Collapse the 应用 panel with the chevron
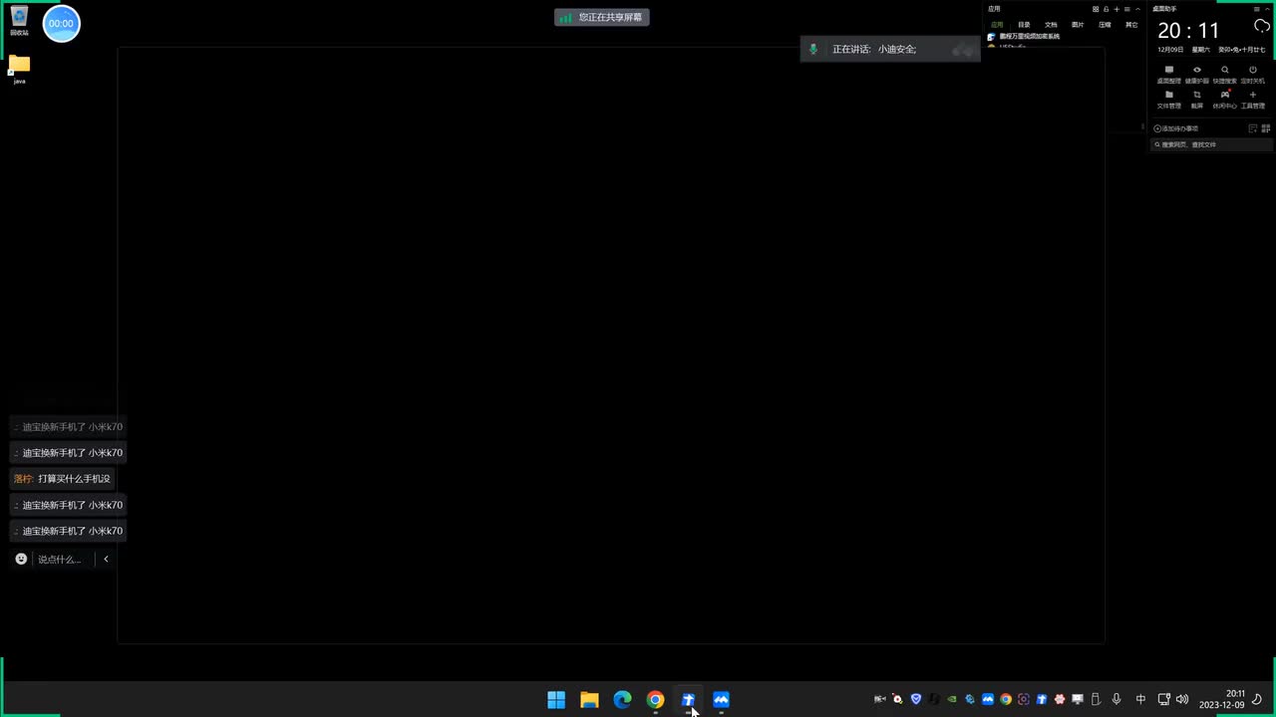1276x717 pixels. (1138, 9)
